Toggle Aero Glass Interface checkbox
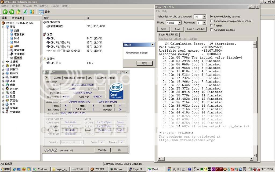Screen dimensions: 275x172 pyautogui.click(x=212, y=30)
